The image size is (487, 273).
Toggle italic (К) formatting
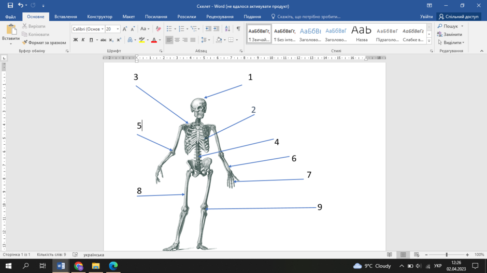83,40
